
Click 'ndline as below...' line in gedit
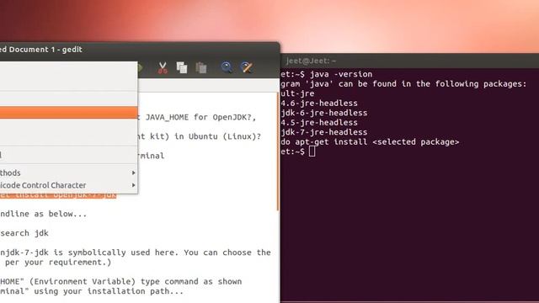pos(43,214)
